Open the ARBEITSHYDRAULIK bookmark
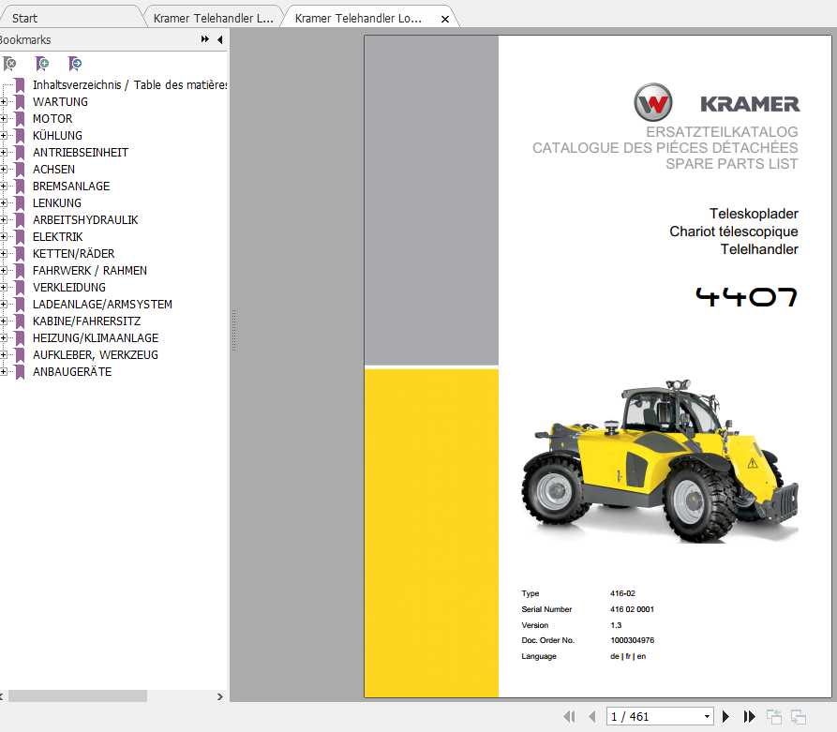 click(x=85, y=220)
